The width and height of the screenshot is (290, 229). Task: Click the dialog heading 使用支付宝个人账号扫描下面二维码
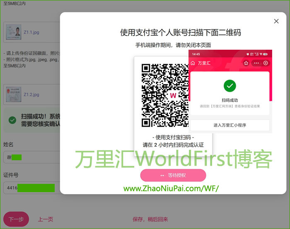pos(181,33)
